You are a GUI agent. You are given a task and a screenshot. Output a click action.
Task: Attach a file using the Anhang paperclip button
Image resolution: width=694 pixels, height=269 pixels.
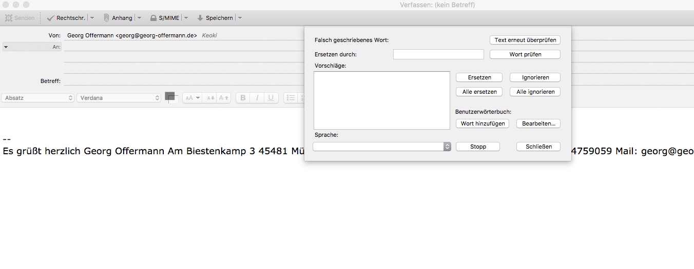118,18
